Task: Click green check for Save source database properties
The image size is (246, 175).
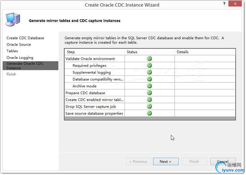Action: tap(150, 113)
